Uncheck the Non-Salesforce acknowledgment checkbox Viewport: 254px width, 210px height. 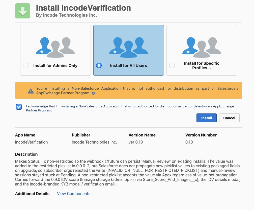click(19, 107)
